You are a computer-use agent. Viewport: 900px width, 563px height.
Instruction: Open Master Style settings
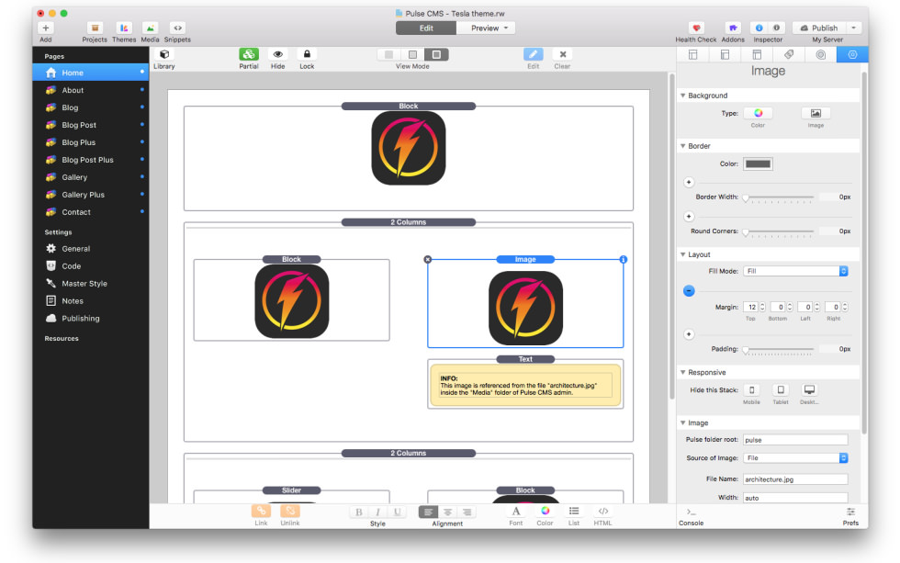coord(91,284)
